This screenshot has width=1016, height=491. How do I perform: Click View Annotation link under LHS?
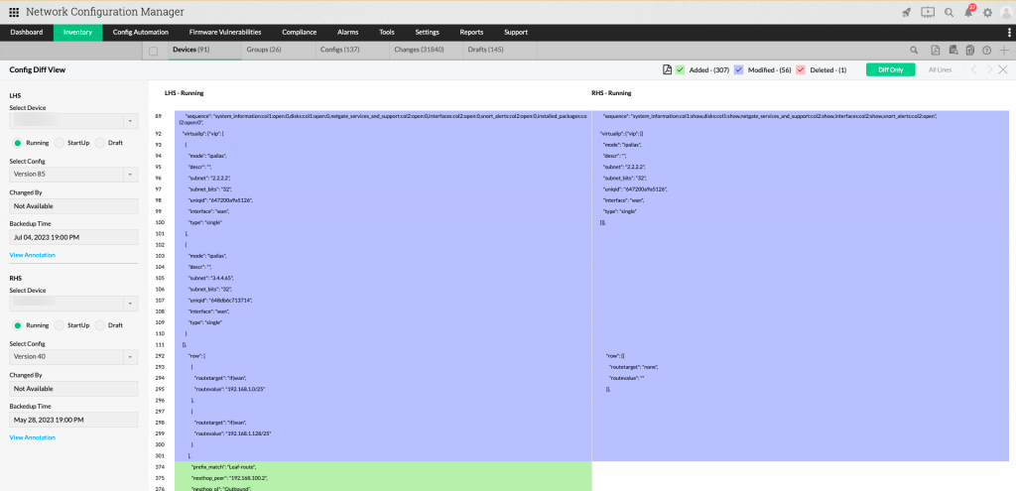click(x=33, y=255)
